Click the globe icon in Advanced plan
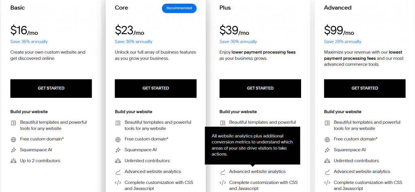 (x=327, y=139)
